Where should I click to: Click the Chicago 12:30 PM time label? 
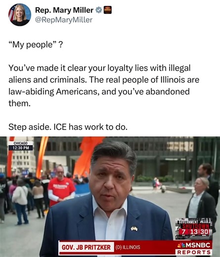pyautogui.click(x=21, y=146)
